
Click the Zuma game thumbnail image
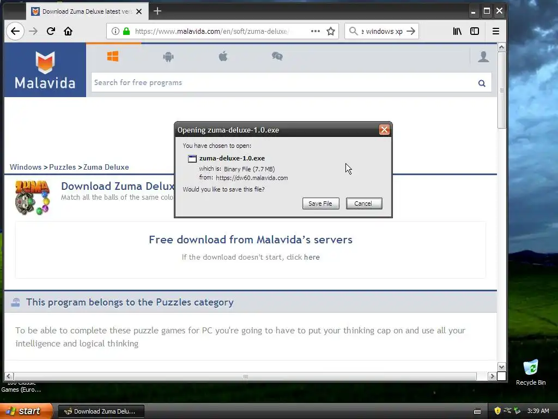(32, 197)
